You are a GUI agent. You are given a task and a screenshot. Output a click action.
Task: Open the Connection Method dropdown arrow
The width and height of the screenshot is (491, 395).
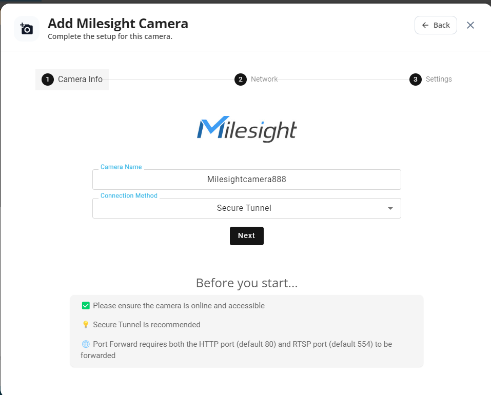390,208
